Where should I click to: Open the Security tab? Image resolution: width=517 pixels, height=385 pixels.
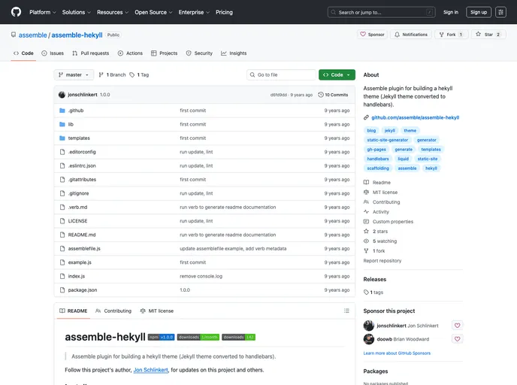click(x=199, y=53)
